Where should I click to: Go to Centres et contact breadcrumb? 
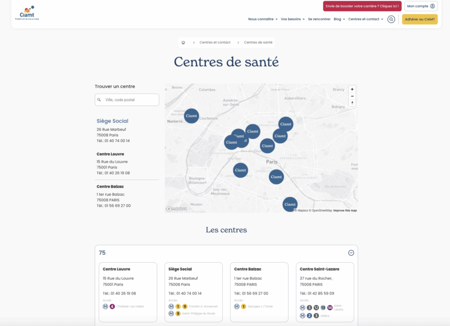pyautogui.click(x=215, y=42)
